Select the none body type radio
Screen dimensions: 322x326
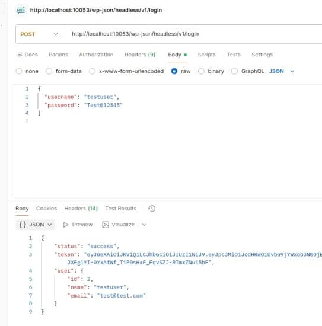click(19, 71)
